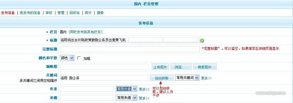Open the 回收站 recycle bin tab
Image resolution: width=293 pixels, height=103 pixels.
point(74,13)
